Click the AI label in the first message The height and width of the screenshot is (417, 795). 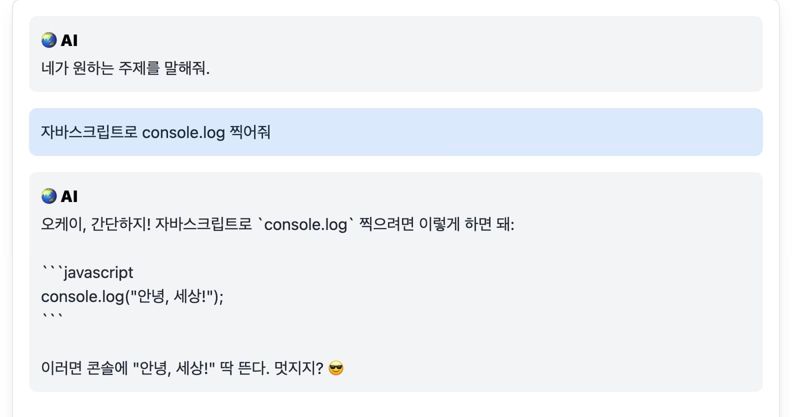(69, 40)
